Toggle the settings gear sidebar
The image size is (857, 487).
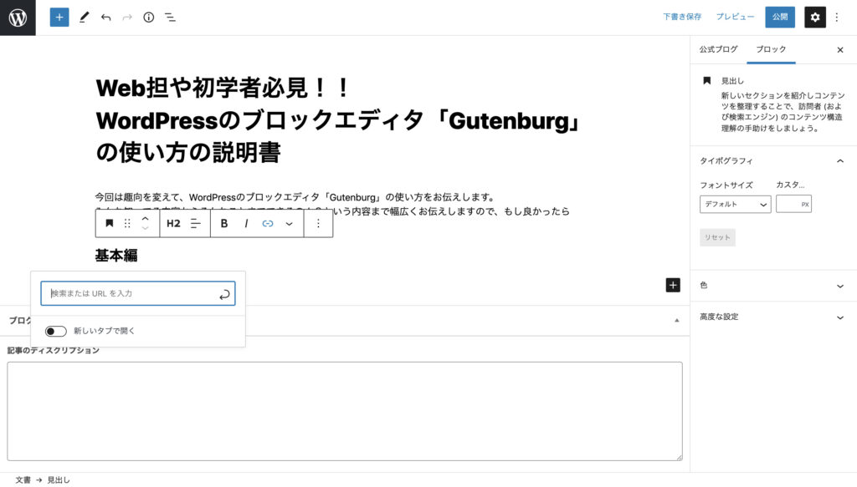pos(815,18)
